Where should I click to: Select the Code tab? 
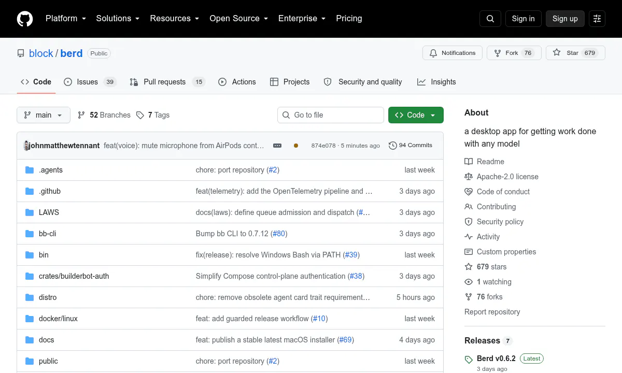coord(36,82)
